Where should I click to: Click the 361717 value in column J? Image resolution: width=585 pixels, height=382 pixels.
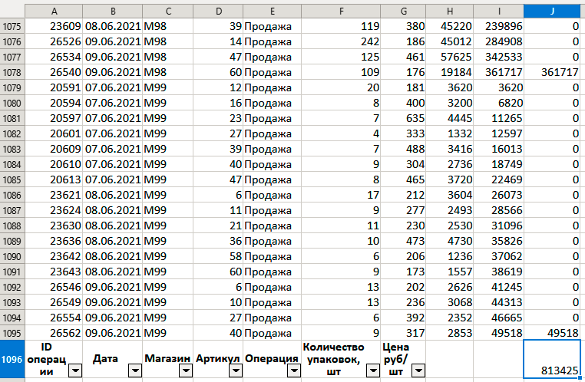(x=554, y=72)
